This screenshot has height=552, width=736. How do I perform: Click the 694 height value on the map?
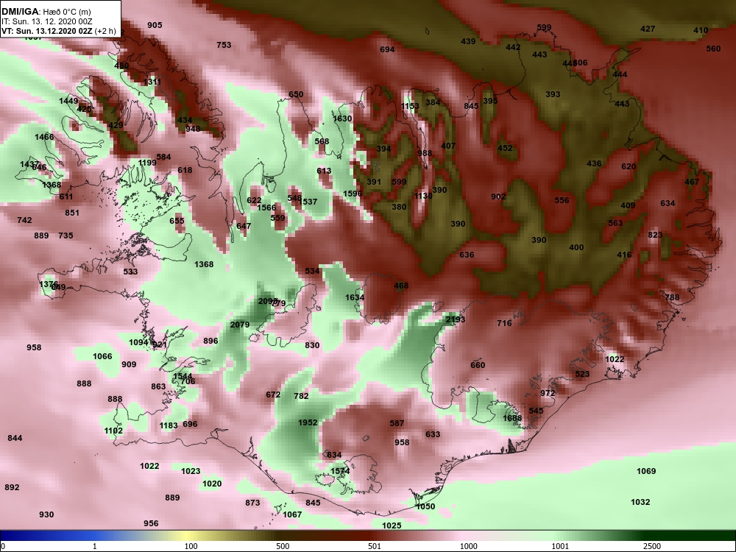point(387,49)
